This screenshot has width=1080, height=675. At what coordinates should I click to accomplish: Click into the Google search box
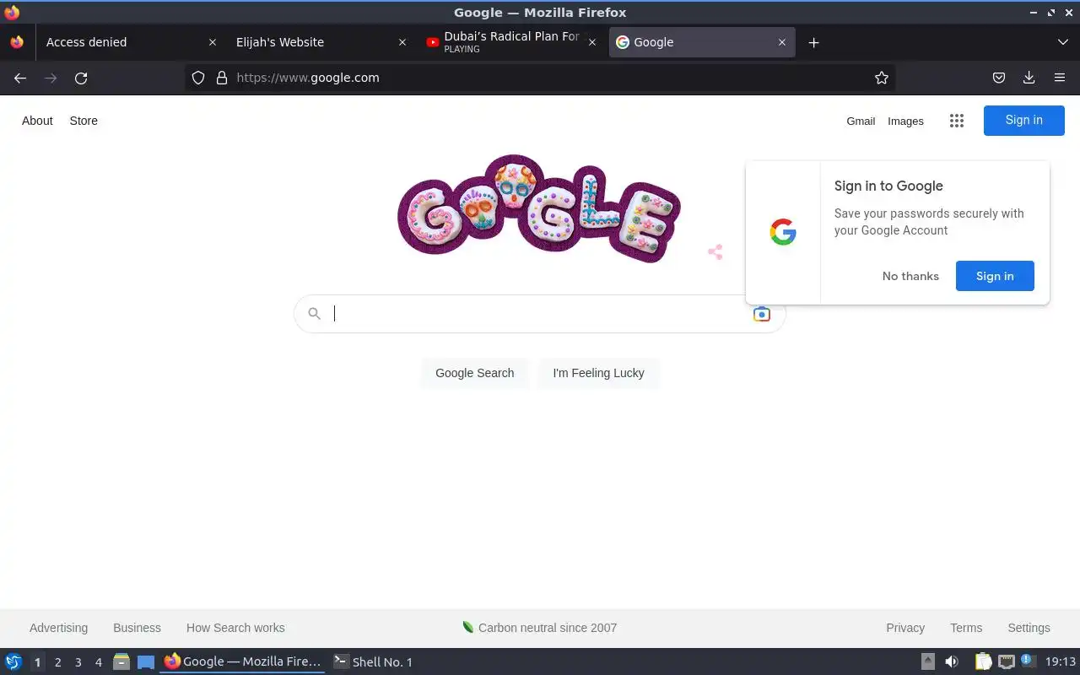[539, 314]
